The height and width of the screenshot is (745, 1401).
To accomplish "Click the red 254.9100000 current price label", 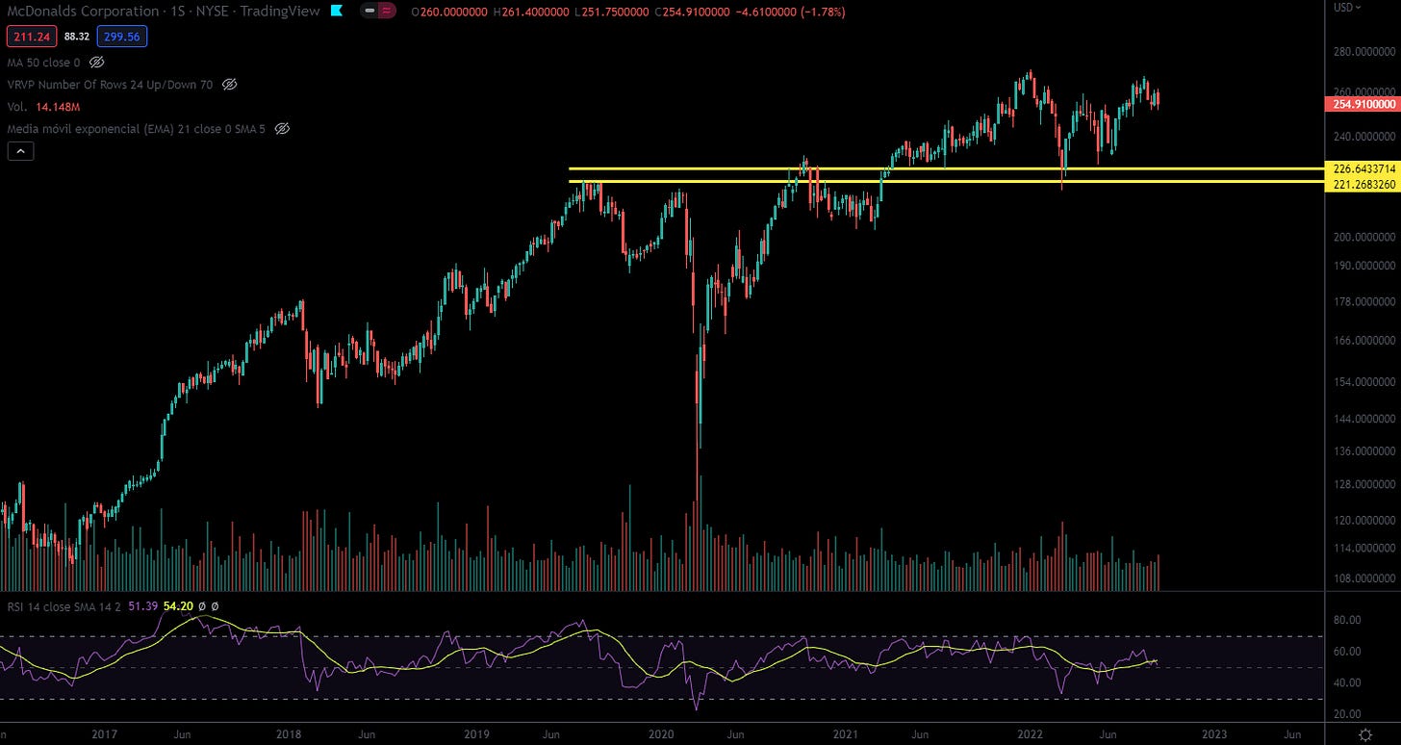I will click(1361, 103).
